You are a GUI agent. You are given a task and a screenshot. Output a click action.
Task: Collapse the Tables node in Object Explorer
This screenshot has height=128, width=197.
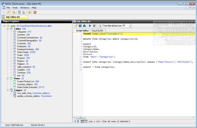tap(8, 29)
